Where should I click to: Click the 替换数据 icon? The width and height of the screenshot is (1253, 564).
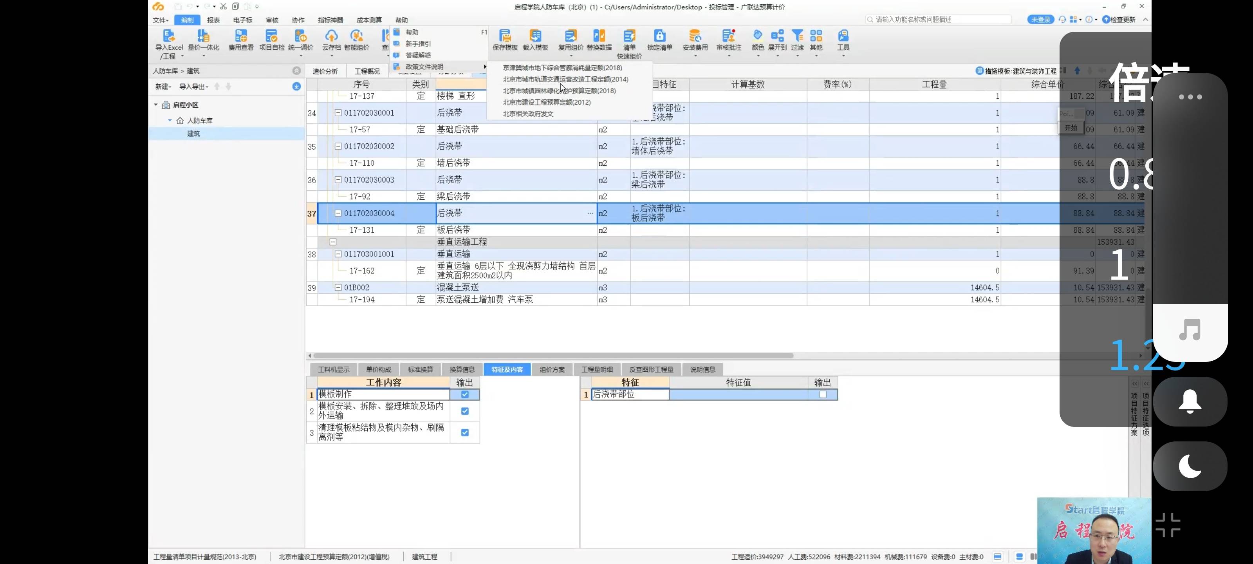point(599,40)
